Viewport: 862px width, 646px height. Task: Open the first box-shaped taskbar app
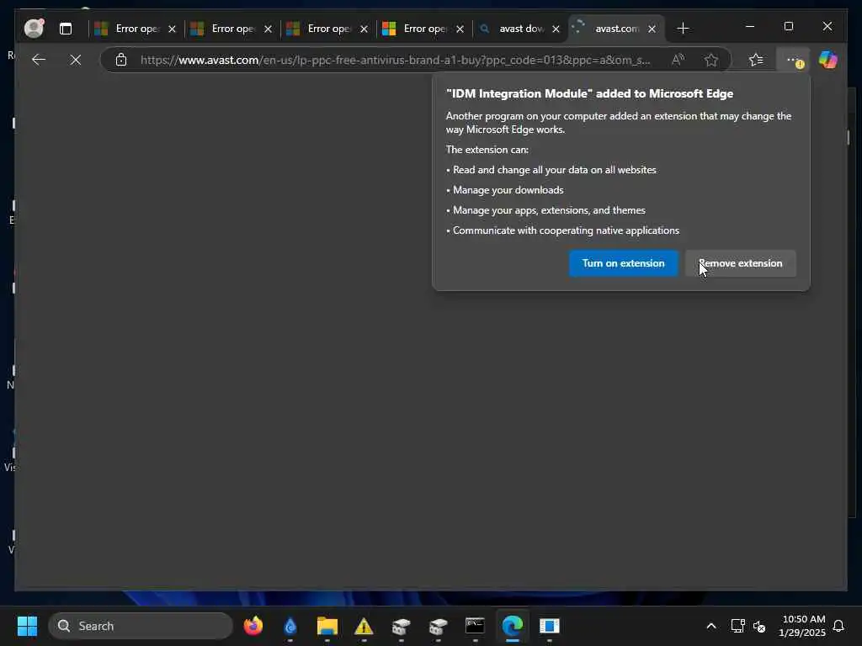tap(402, 626)
